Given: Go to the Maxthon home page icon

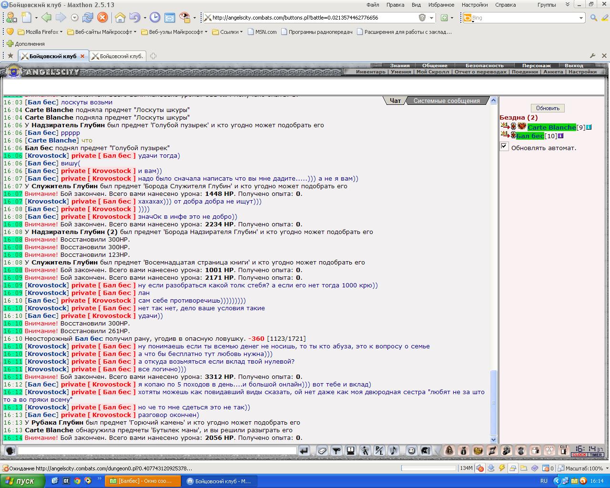Looking at the screenshot, I should (120, 18).
